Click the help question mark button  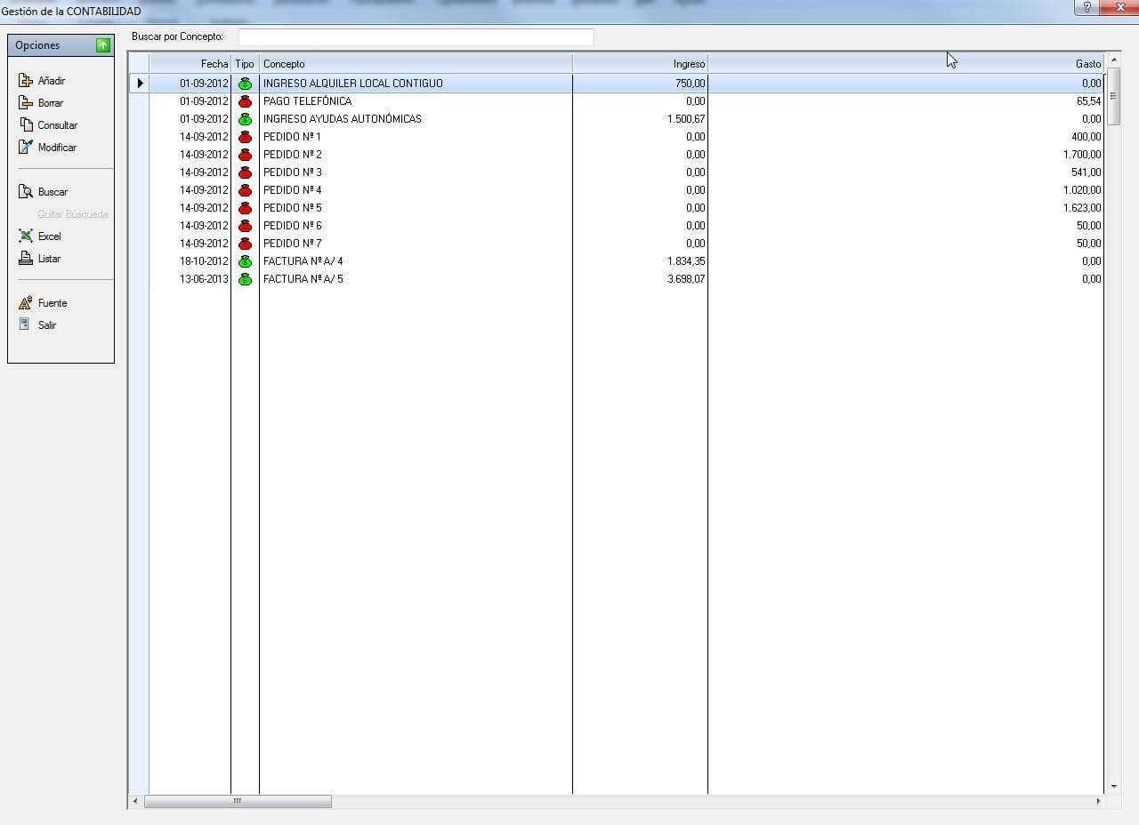1086,7
